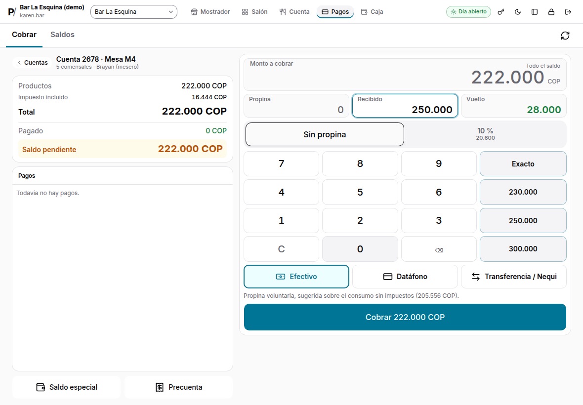Image resolution: width=583 pixels, height=405 pixels.
Task: Click the lock screen padlock icon
Action: [551, 12]
